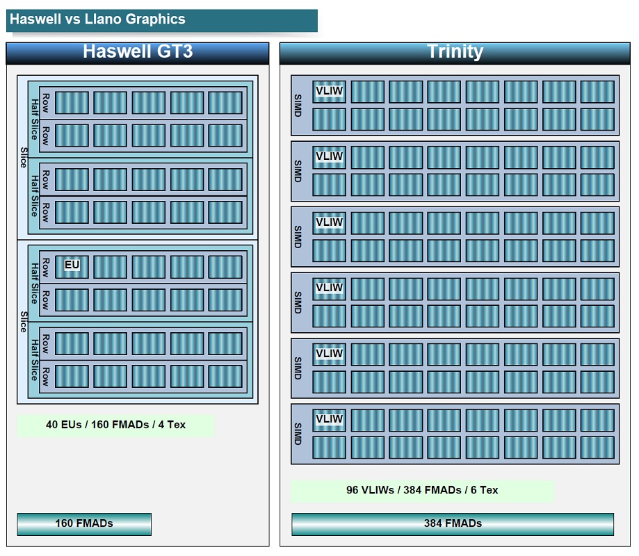This screenshot has height=556, width=639.
Task: Click the upper Slice label in Haswell GT3
Action: (x=22, y=157)
